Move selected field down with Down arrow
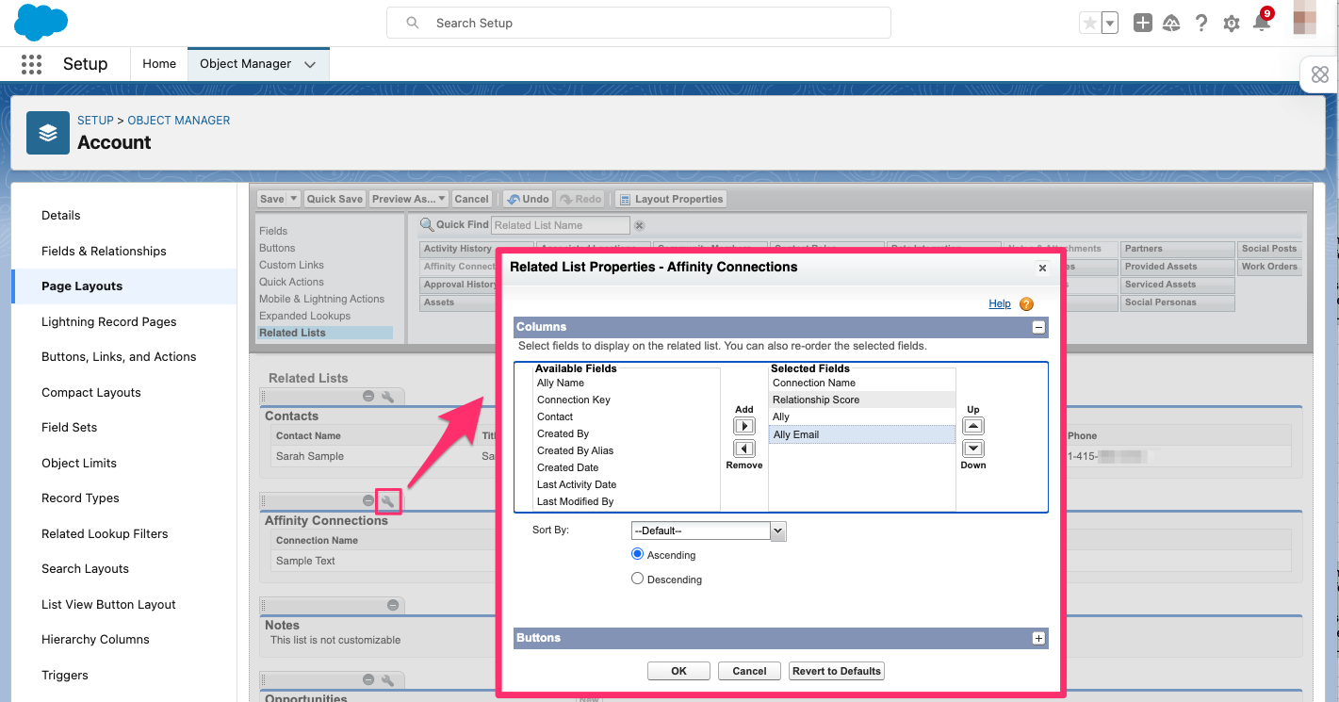This screenshot has height=702, width=1339. (x=972, y=449)
